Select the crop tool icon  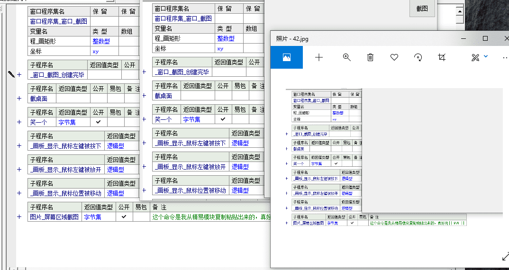coord(442,57)
